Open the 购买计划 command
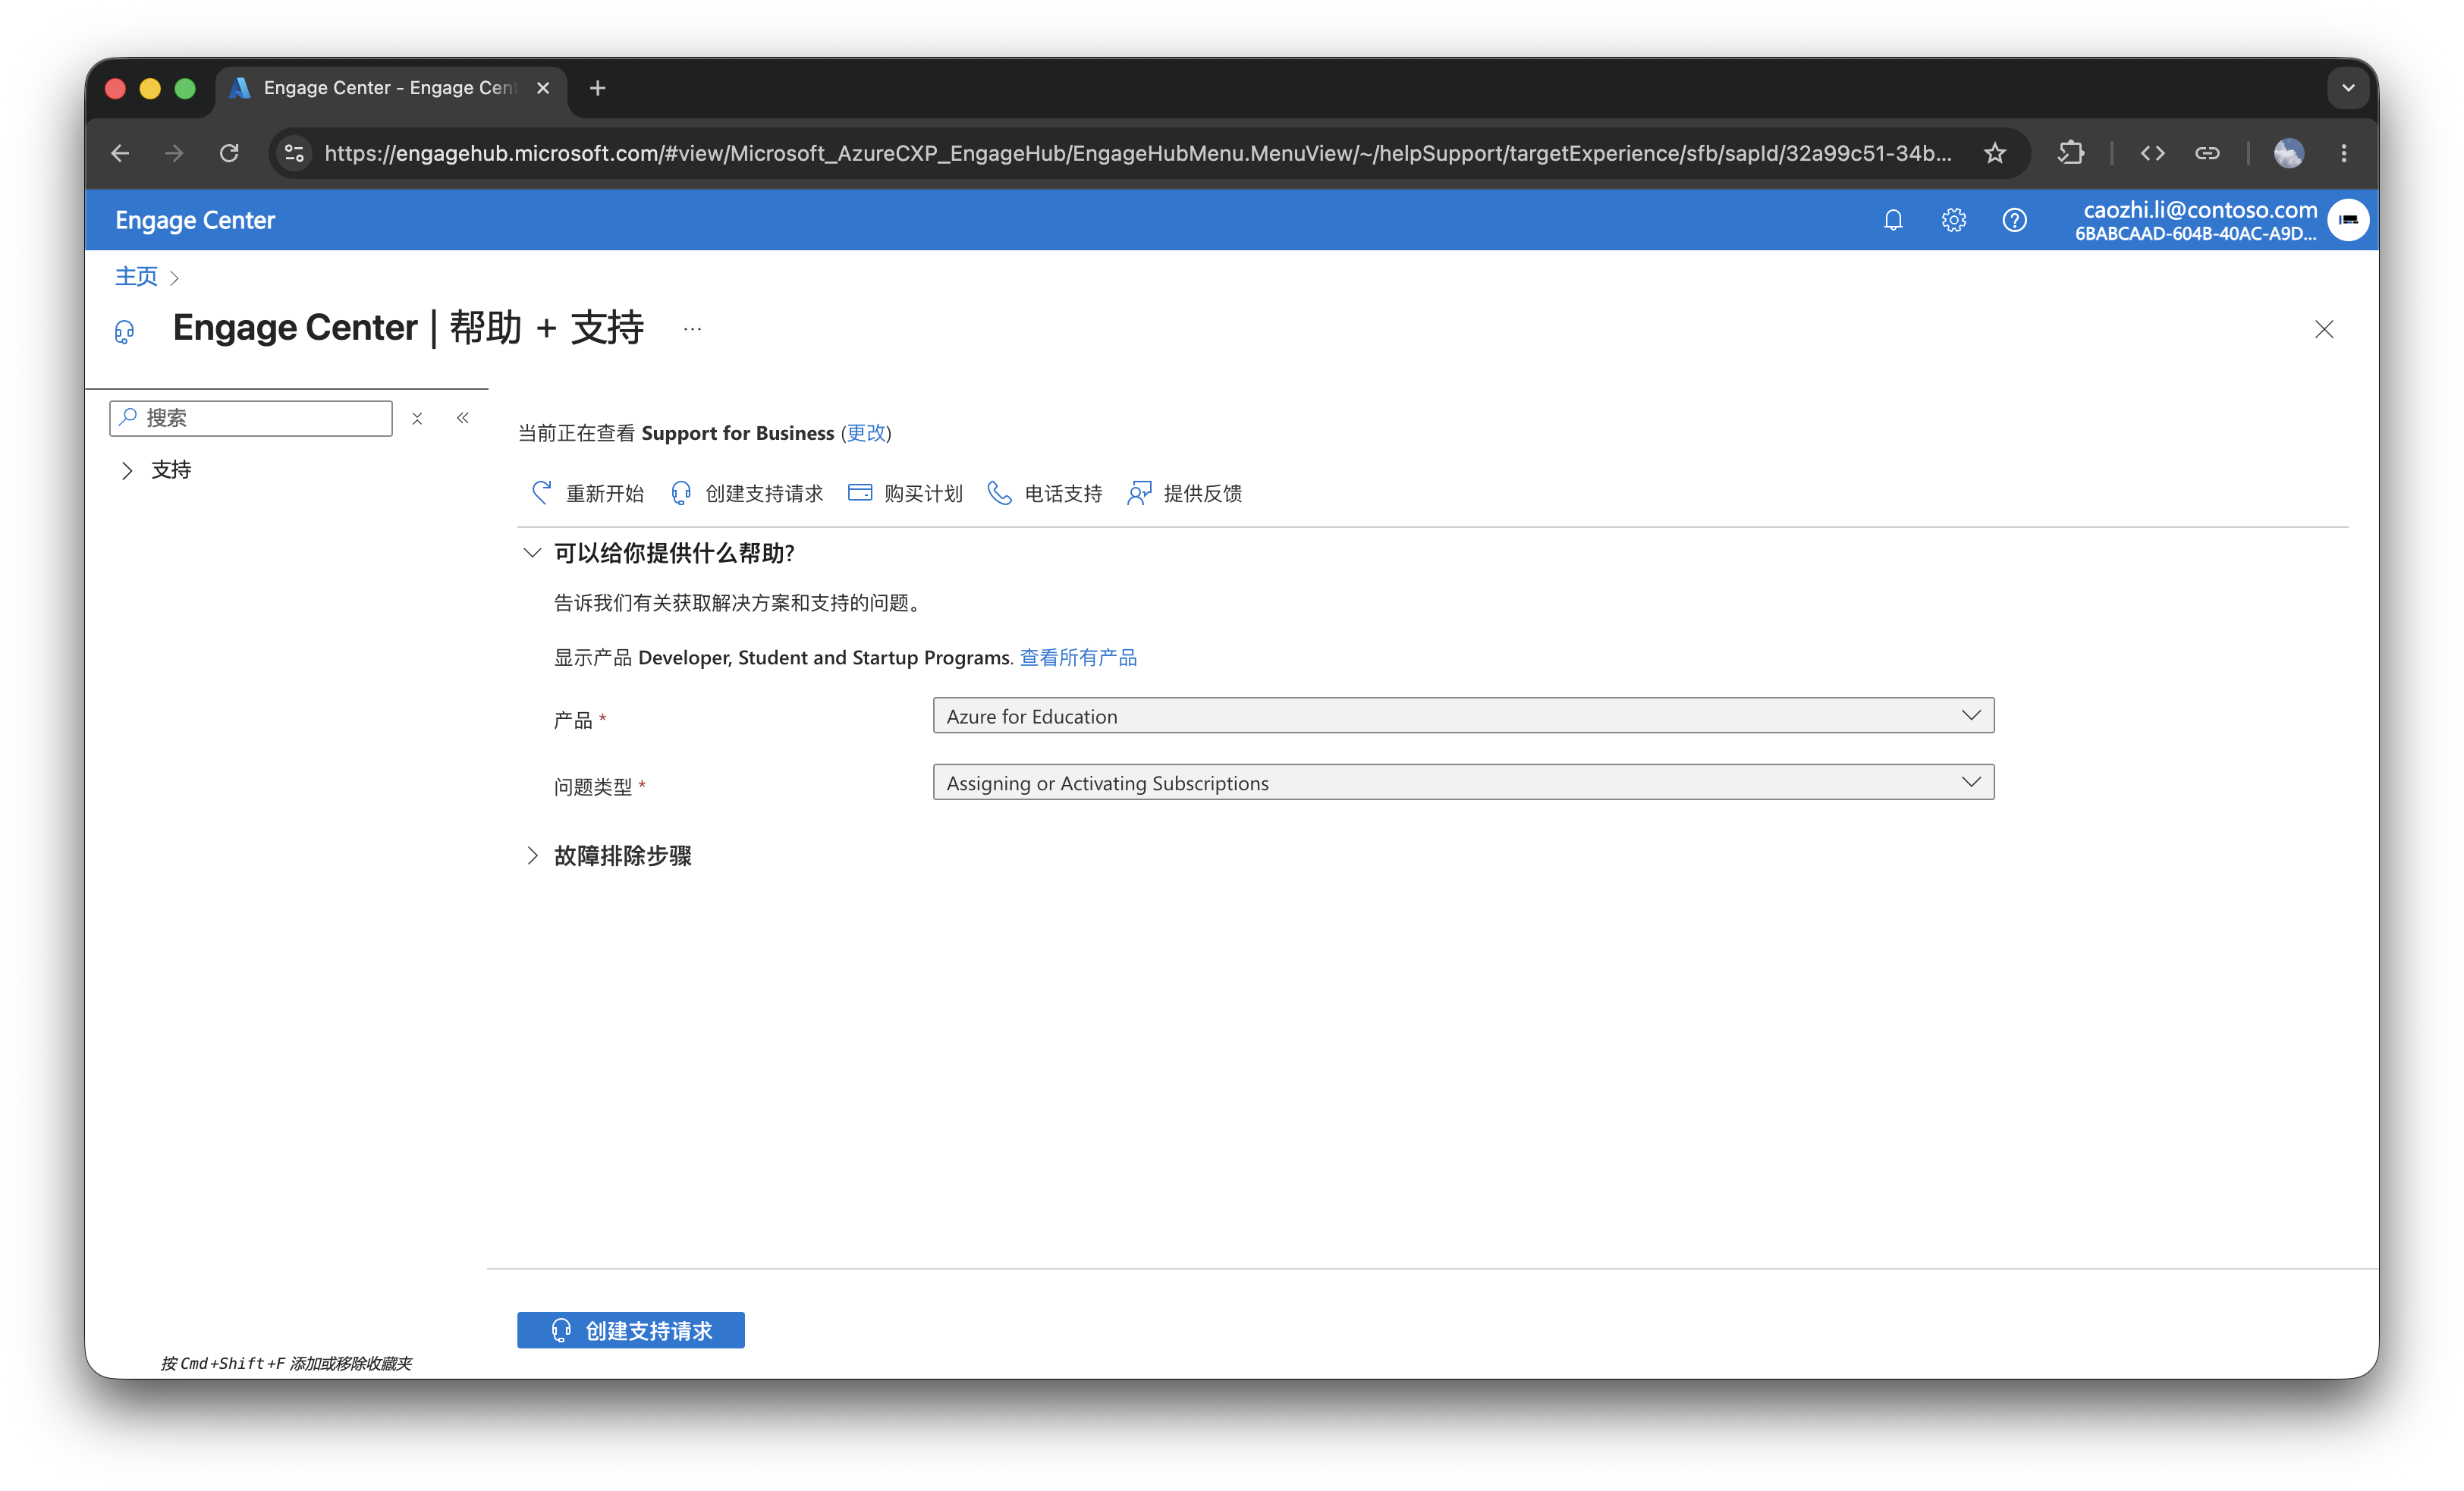 [905, 493]
